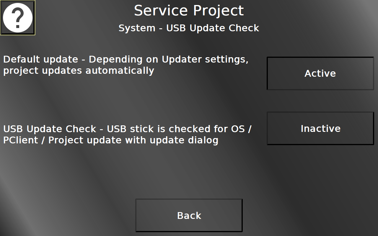Click the button labeled Active
This screenshot has height=236, width=378.
tap(320, 73)
